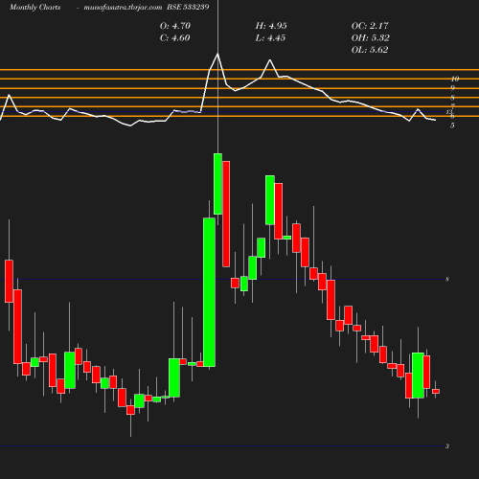Click the '9' axis label on indicator panel
Viewport: 479px width, 479px height.
[x=452, y=88]
